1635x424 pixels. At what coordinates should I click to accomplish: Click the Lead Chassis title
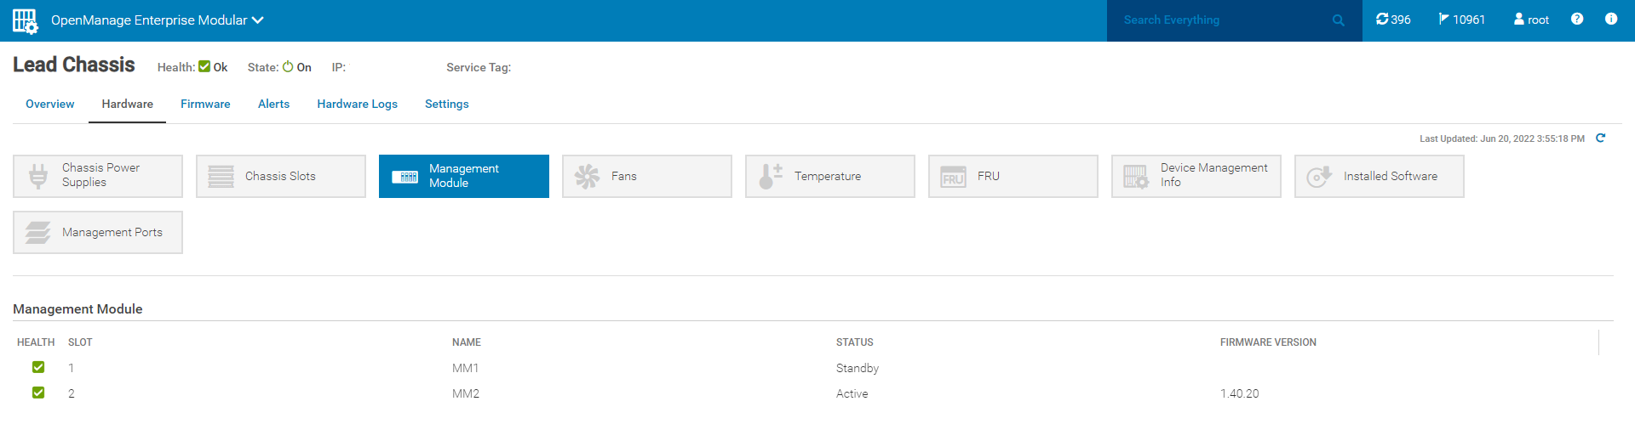pyautogui.click(x=74, y=65)
